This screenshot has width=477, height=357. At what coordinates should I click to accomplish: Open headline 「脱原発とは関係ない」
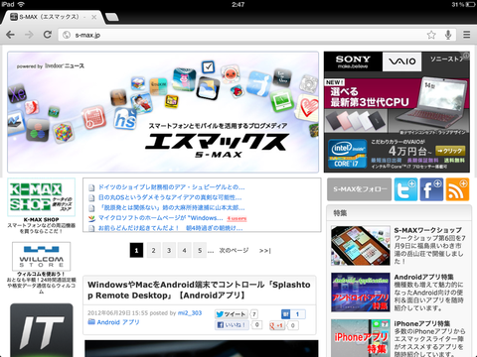click(172, 208)
